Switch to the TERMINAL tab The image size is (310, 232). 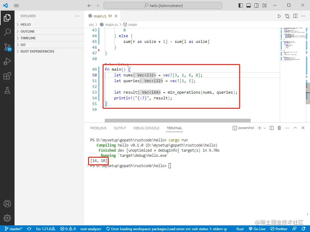pyautogui.click(x=174, y=128)
